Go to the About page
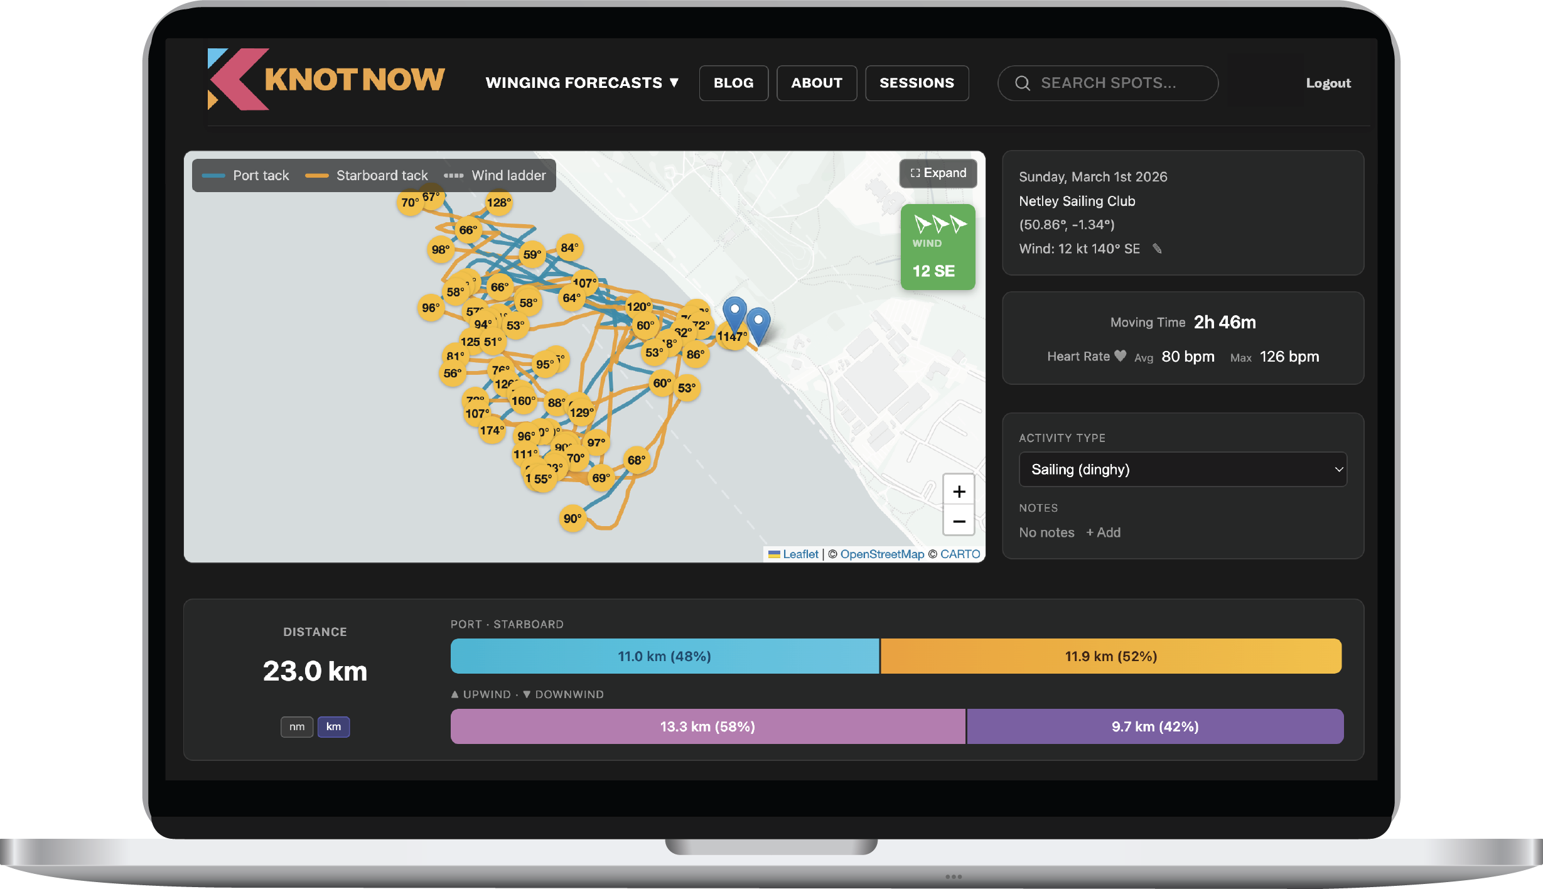This screenshot has height=889, width=1543. (x=817, y=82)
